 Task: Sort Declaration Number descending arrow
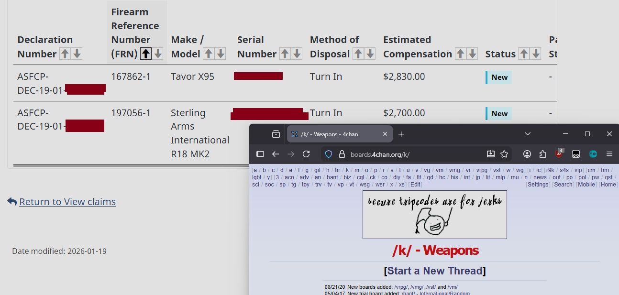tap(77, 54)
